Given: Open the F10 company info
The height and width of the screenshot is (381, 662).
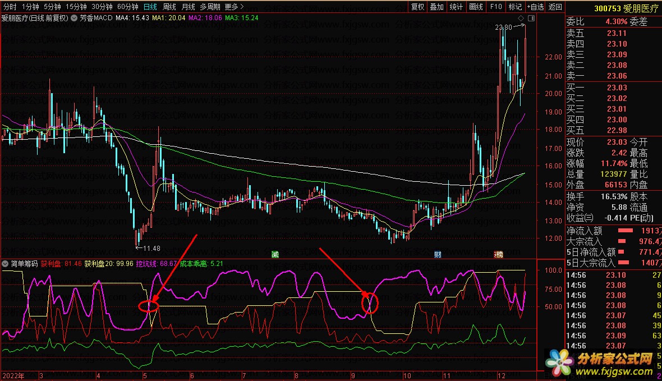Looking at the screenshot, I should pos(495,7).
